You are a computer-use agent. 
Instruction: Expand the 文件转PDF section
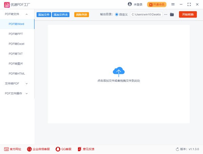point(27,83)
